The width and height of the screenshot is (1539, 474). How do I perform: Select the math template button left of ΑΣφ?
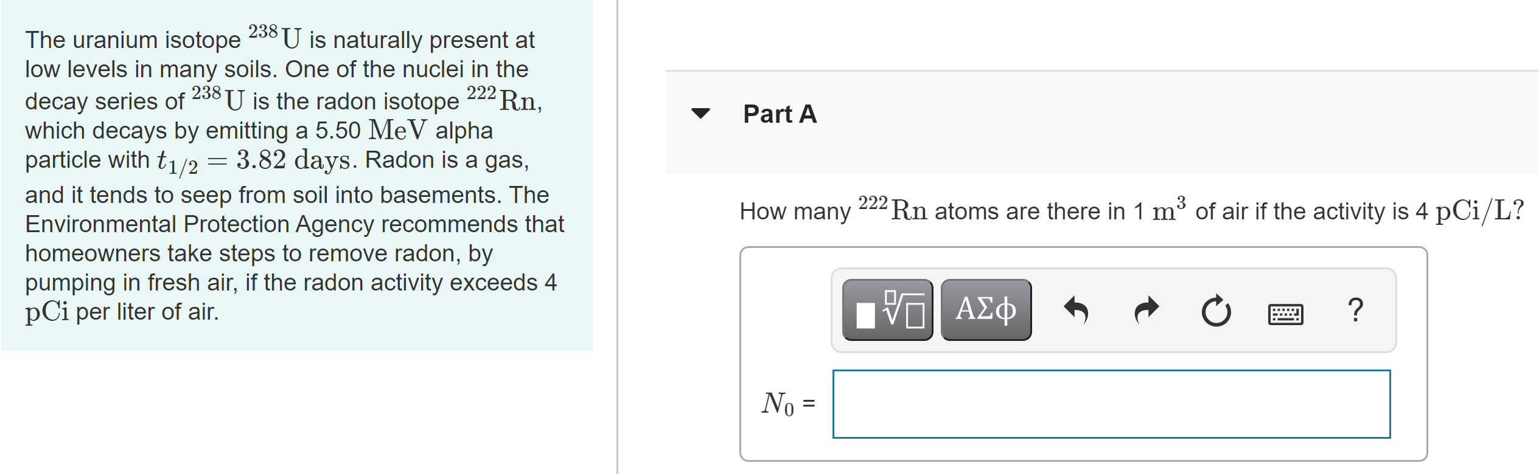pos(888,312)
